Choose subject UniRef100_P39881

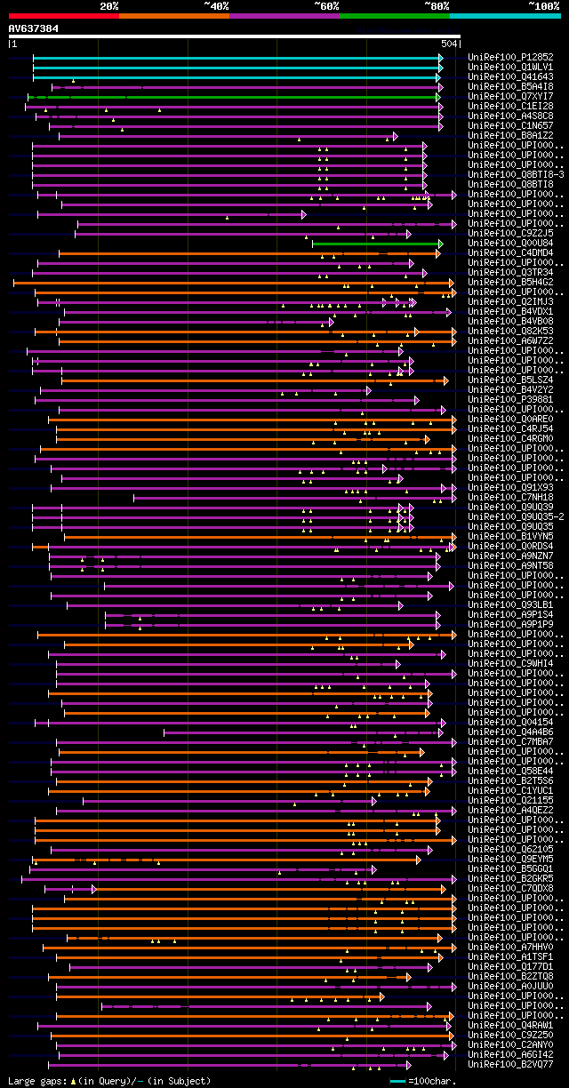coord(511,399)
